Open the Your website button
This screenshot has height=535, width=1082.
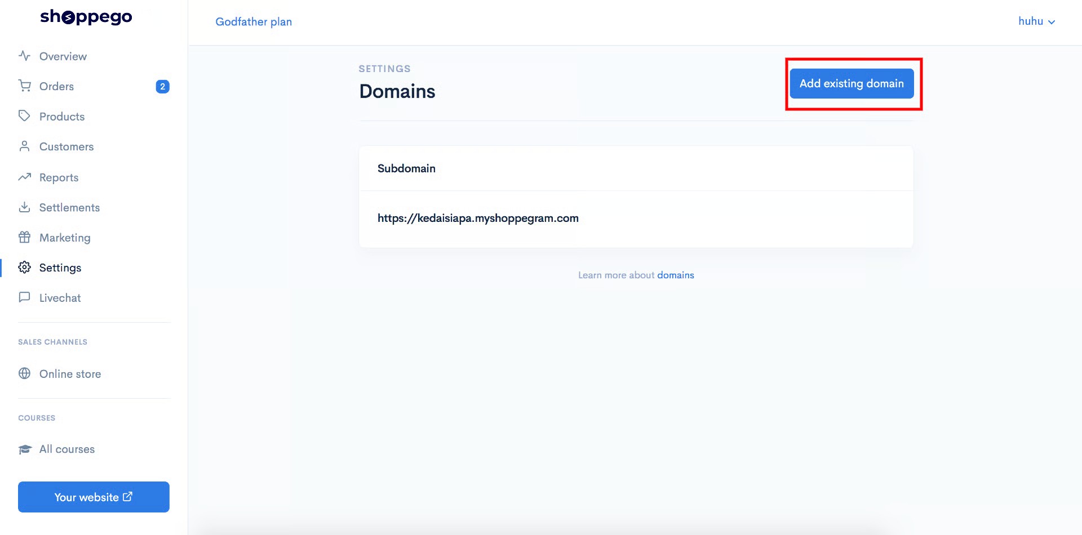click(94, 497)
